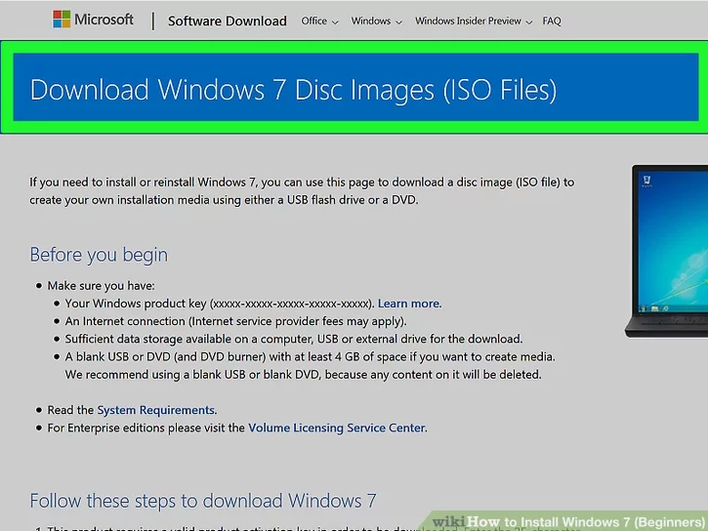Image resolution: width=708 pixels, height=531 pixels.
Task: Click the Microsoft logo
Action: (x=93, y=20)
